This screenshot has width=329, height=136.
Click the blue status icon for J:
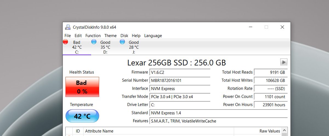coord(123,42)
